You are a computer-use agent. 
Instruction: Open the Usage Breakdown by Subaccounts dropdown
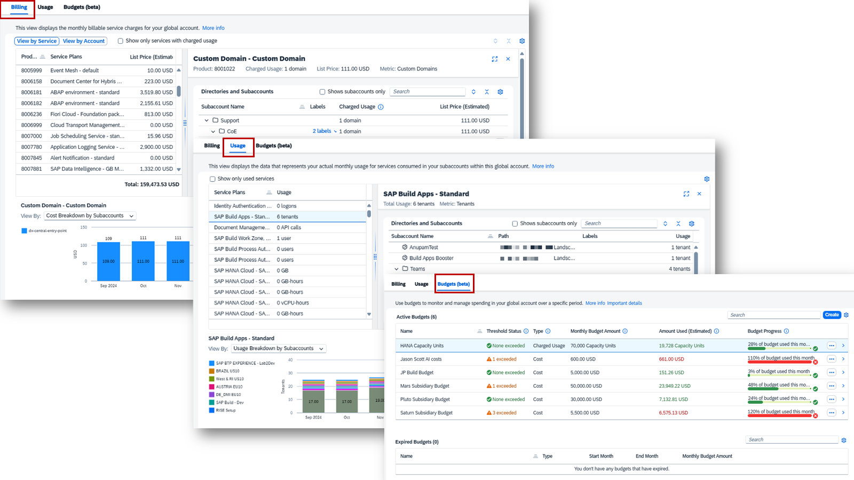[279, 349]
